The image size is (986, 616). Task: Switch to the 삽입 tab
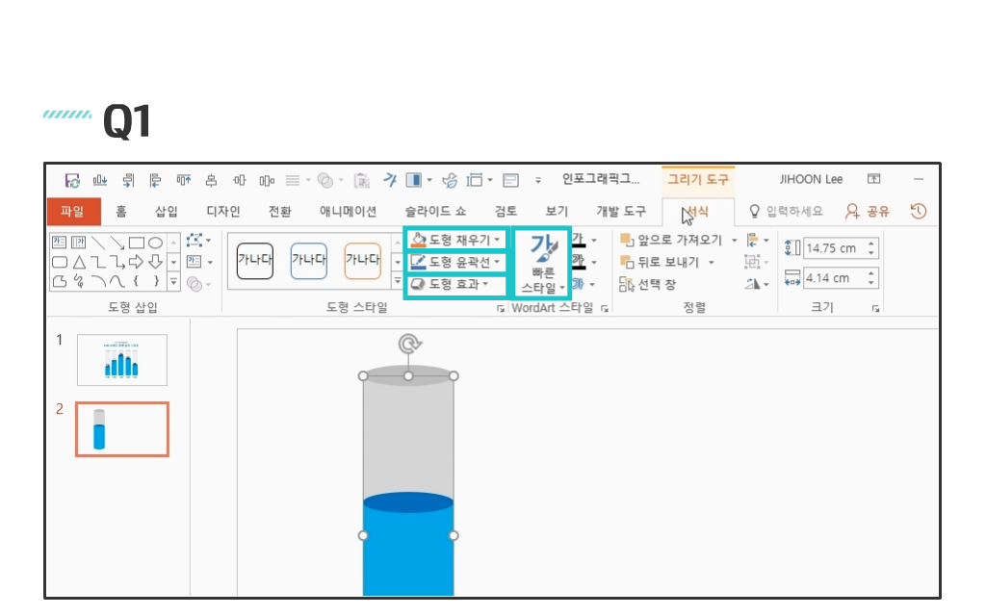(x=166, y=212)
